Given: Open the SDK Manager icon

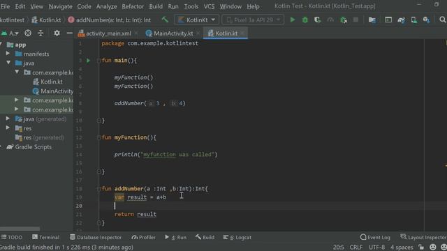Looking at the screenshot, I should pos(427,20).
